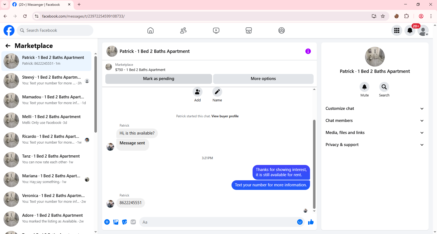Image resolution: width=437 pixels, height=234 pixels.
Task: Open the Video icon in top navigation
Action: (x=216, y=30)
